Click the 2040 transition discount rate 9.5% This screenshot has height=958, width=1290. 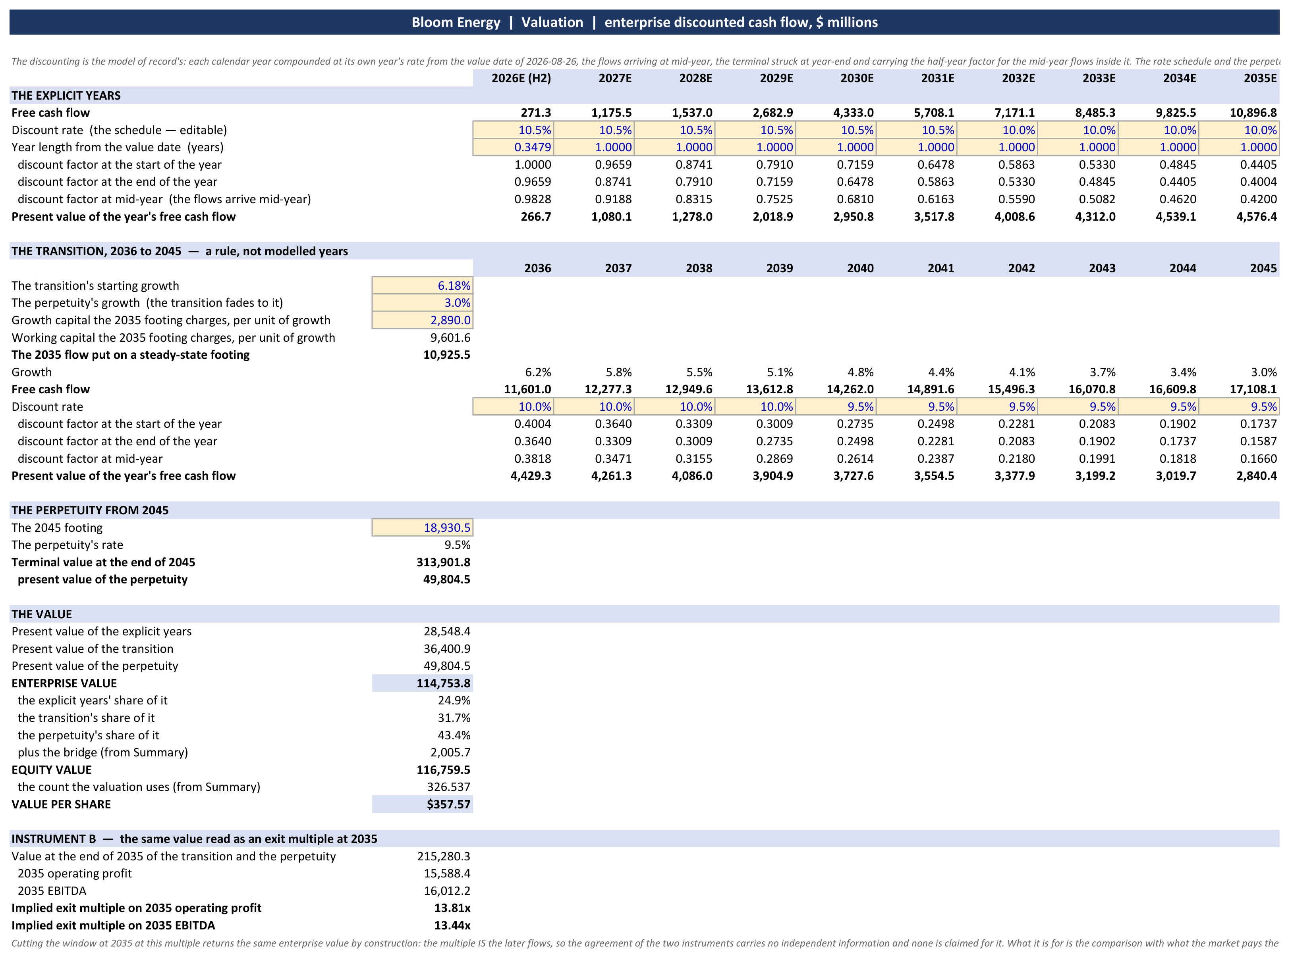tap(836, 406)
